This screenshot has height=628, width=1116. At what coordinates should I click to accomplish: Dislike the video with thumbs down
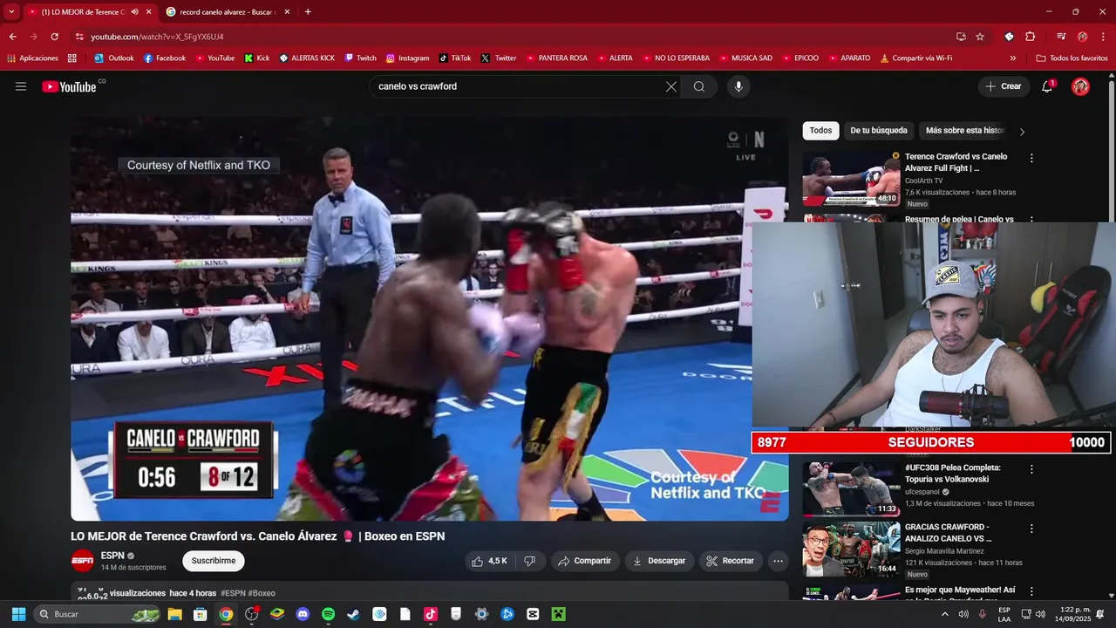[529, 561]
